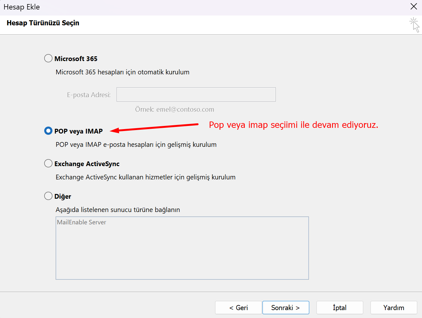Click the red instruction note text

tap(293, 125)
